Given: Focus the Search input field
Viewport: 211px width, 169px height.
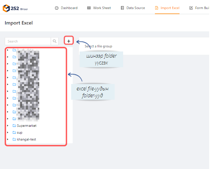Looking at the screenshot, I should tap(28, 41).
